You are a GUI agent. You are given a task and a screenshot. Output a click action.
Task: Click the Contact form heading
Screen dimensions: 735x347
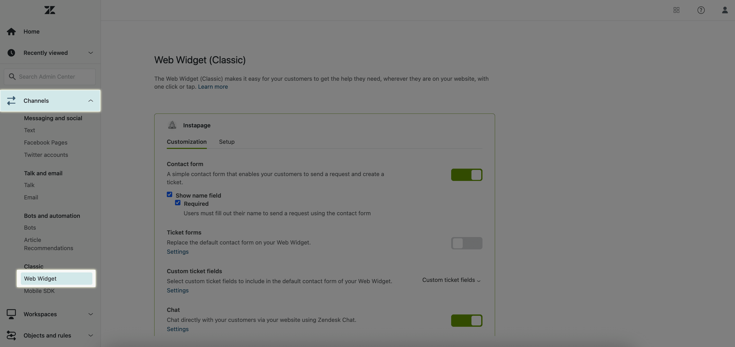tap(185, 164)
